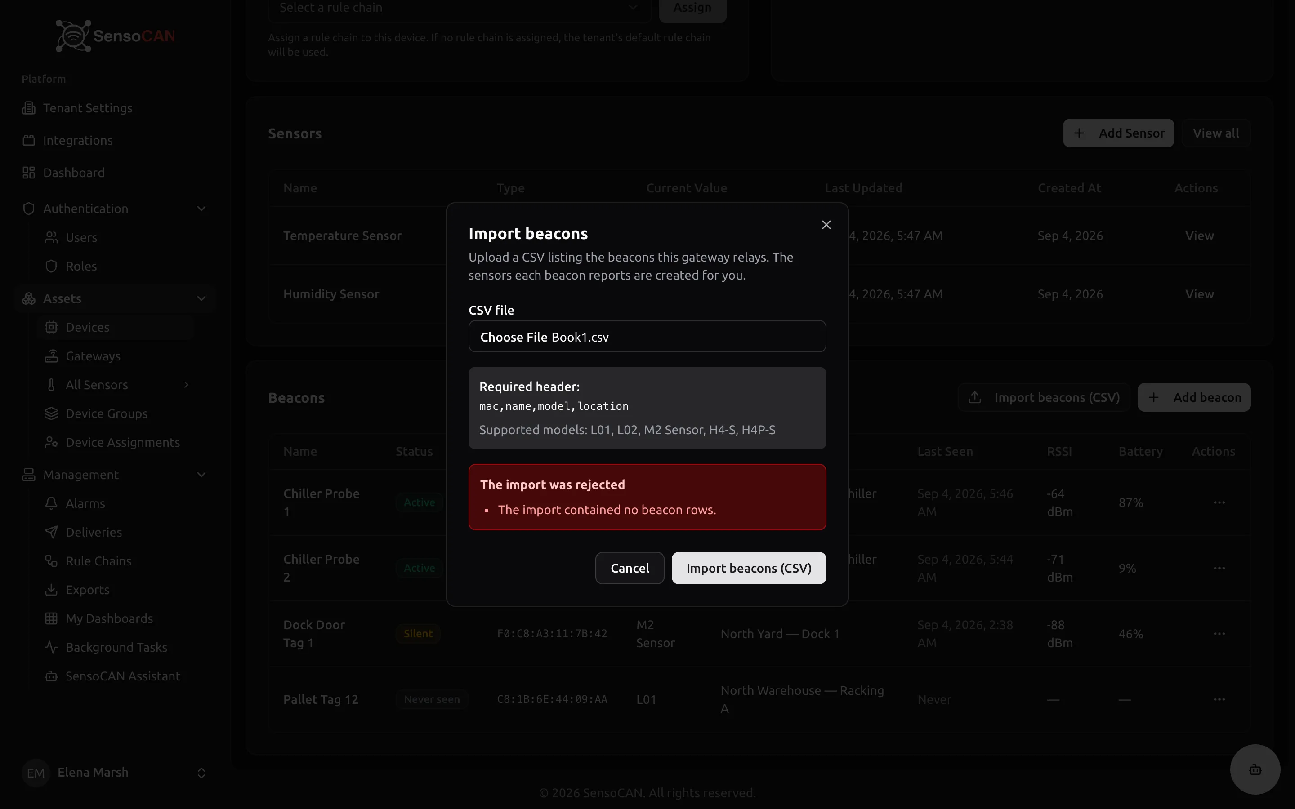
Task: Open actions menu for Dock Door Tag 1
Action: (x=1219, y=634)
